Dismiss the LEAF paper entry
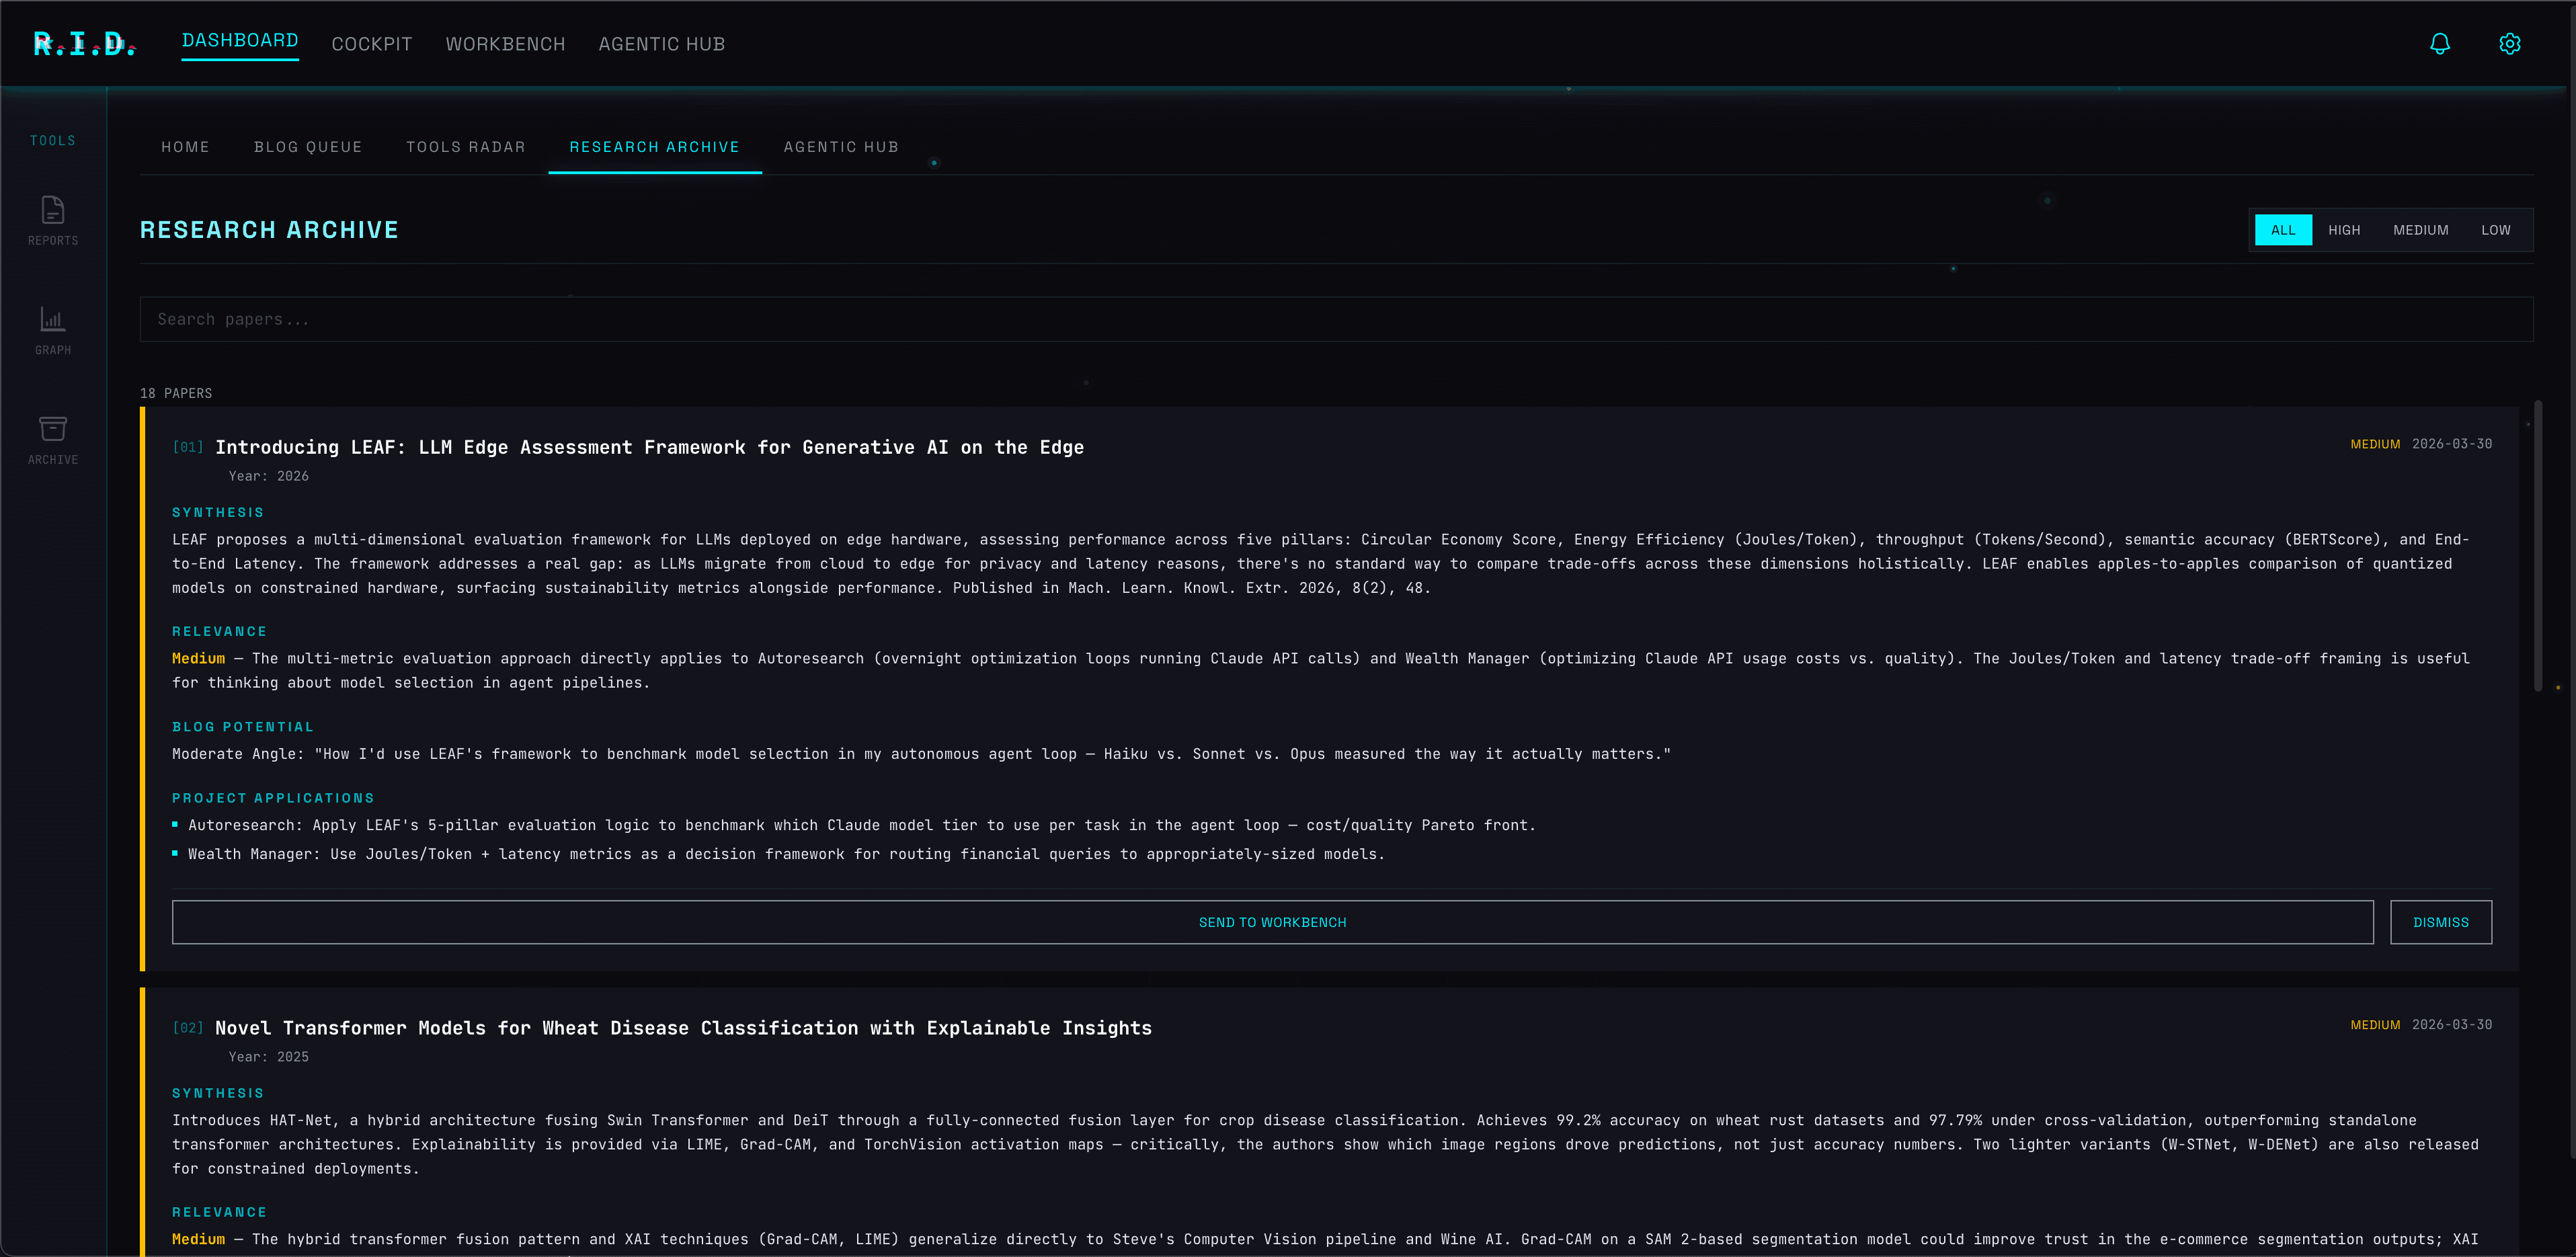2576x1257 pixels. [2440, 922]
